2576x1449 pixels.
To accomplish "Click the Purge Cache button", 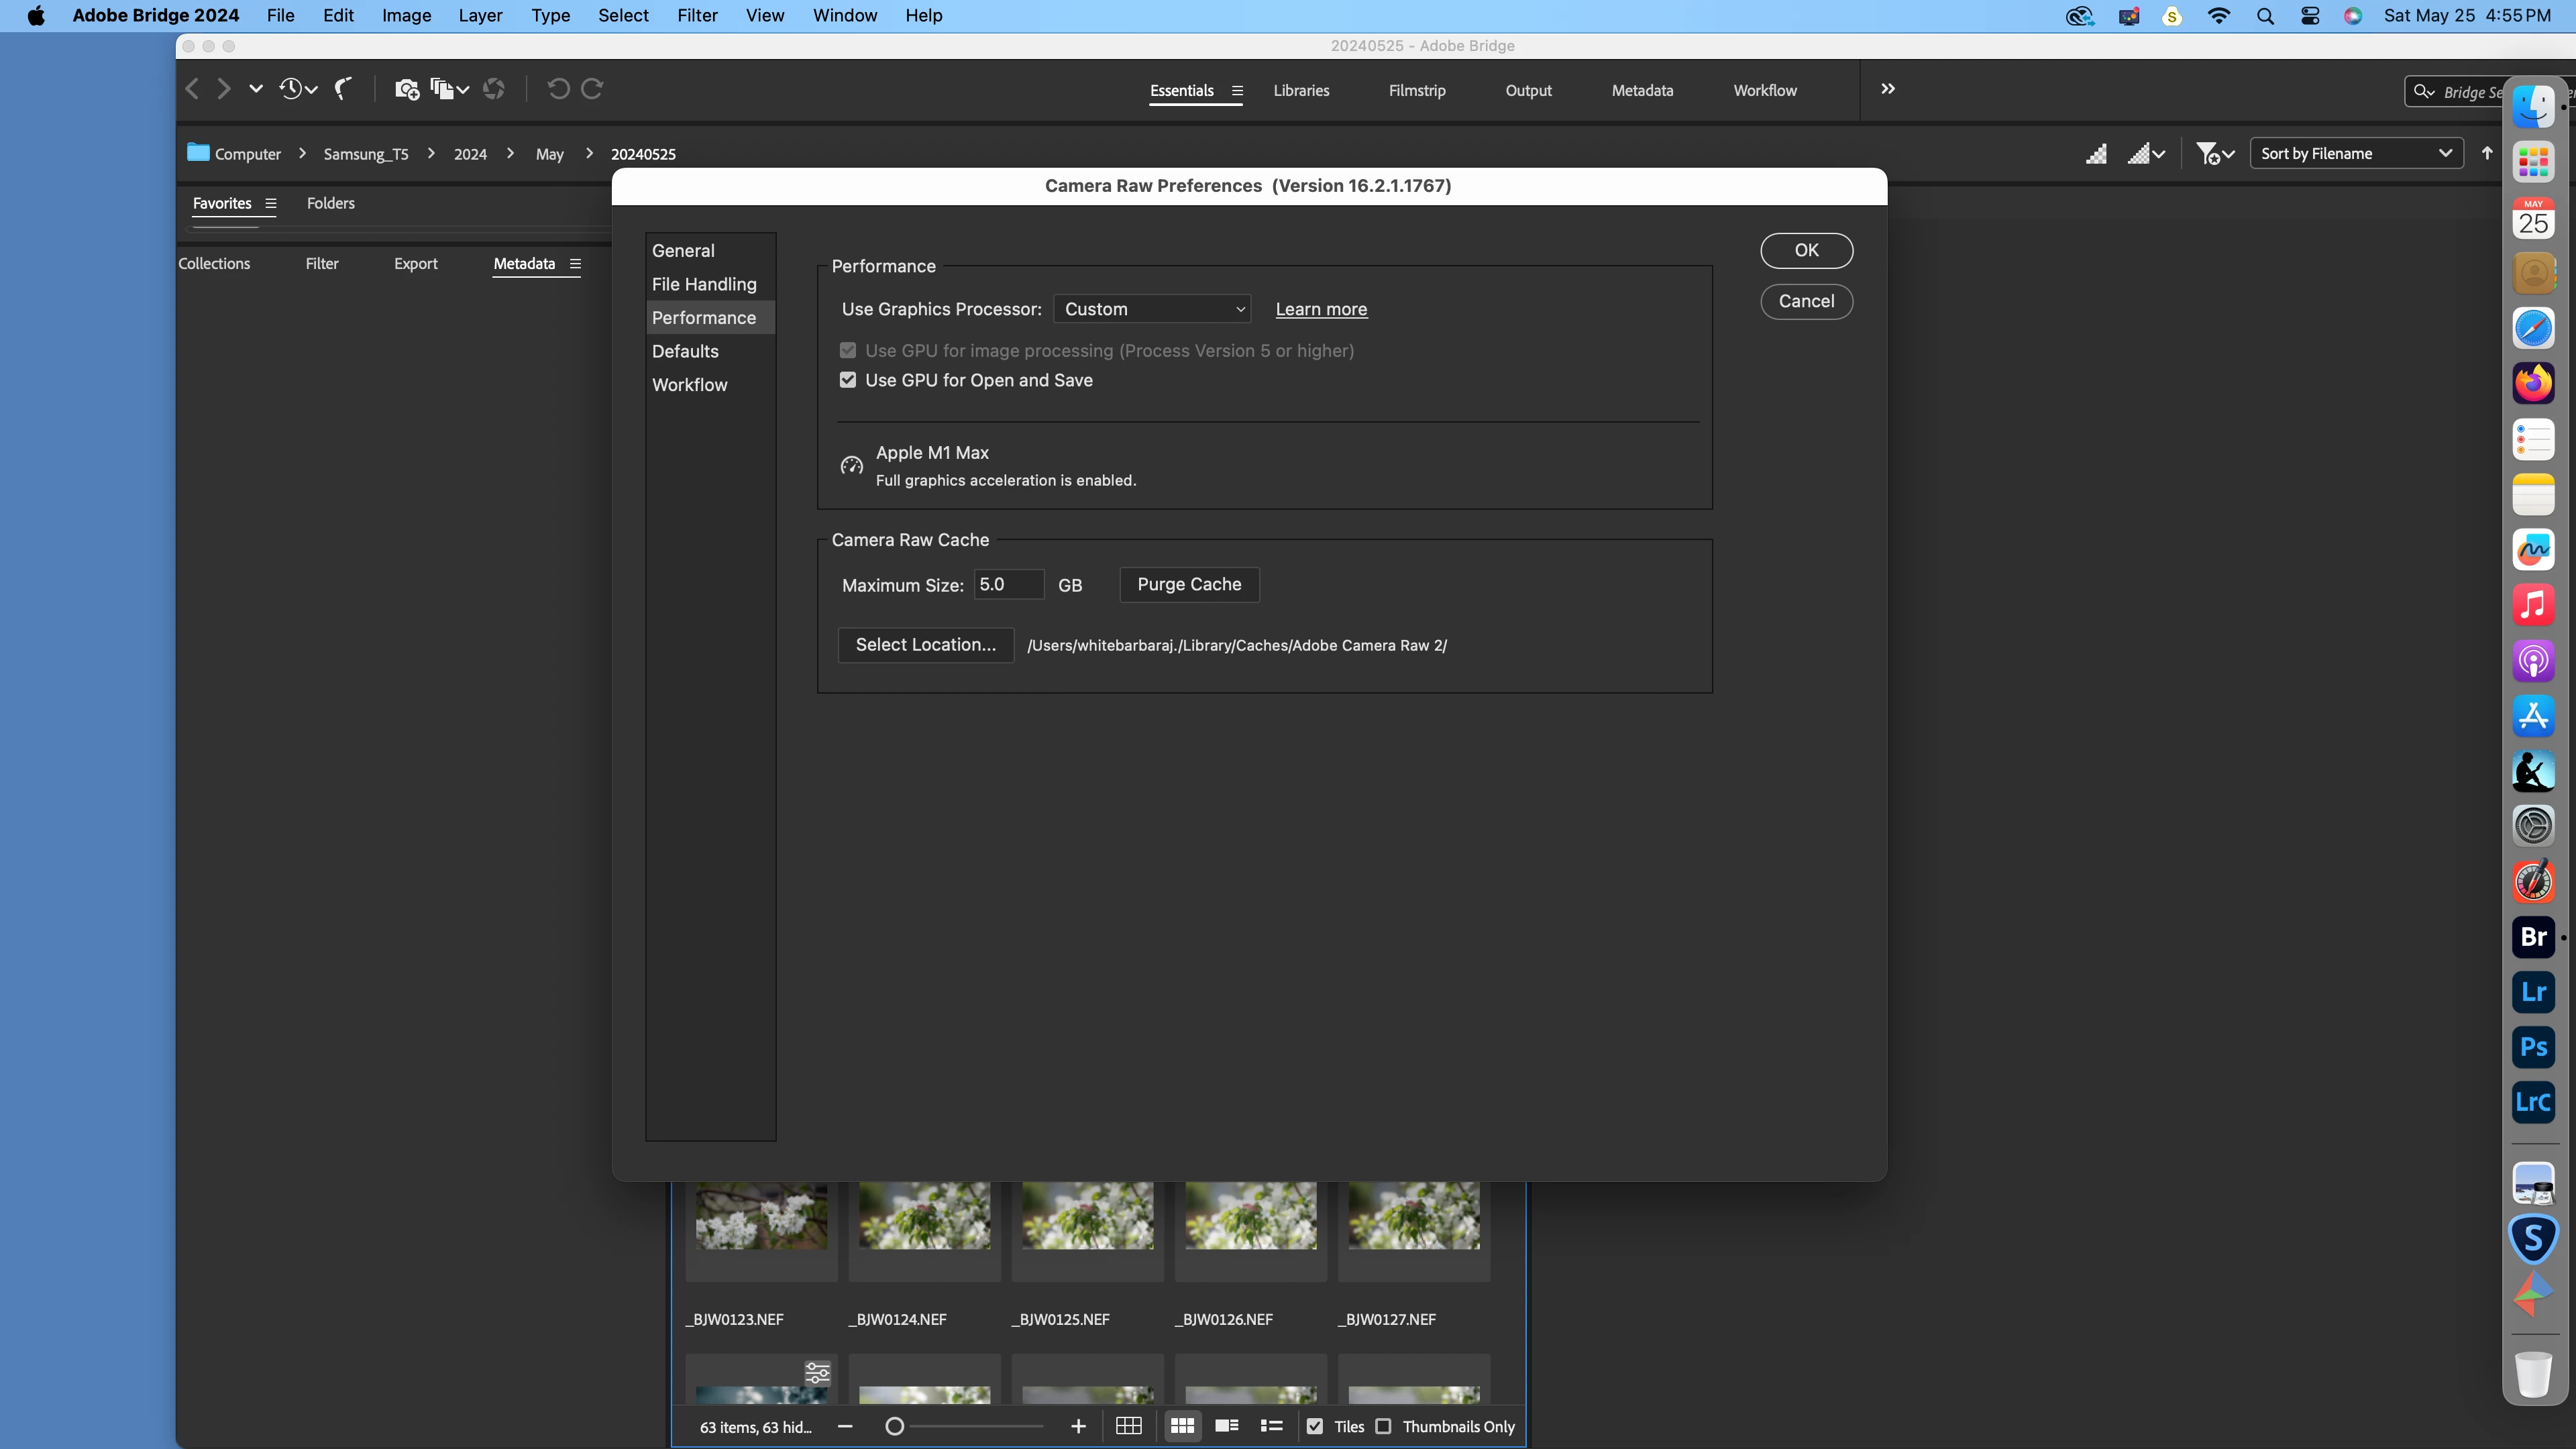I will point(1188,584).
